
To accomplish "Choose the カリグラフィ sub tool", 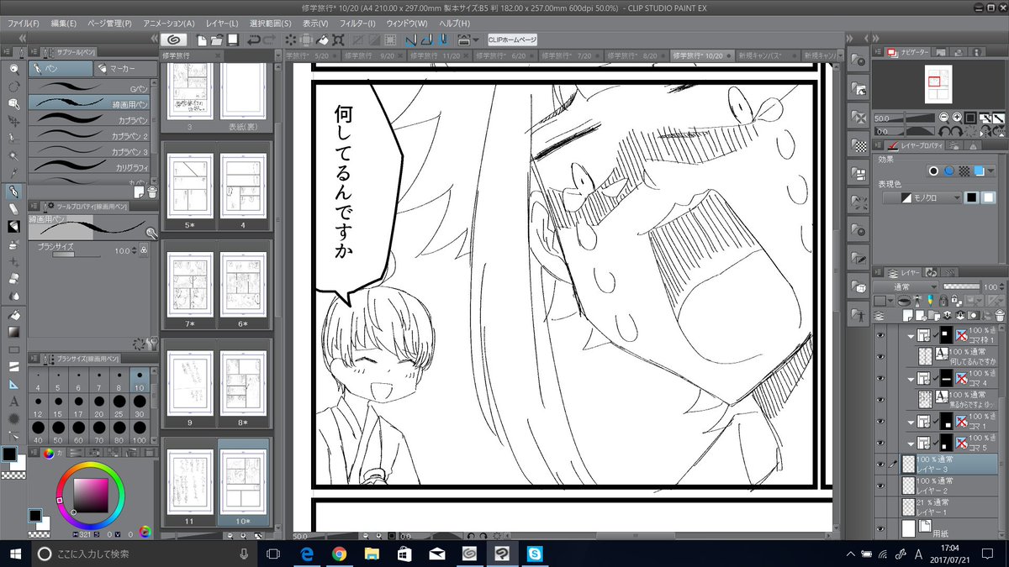I will pos(90,166).
